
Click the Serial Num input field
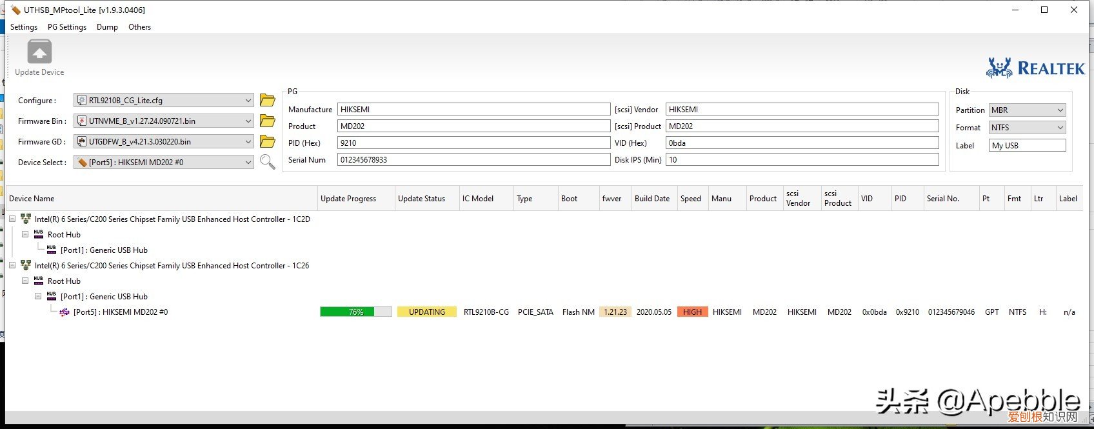(x=473, y=160)
